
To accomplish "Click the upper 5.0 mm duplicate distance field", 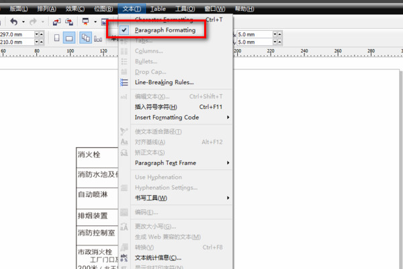I will pos(255,34).
